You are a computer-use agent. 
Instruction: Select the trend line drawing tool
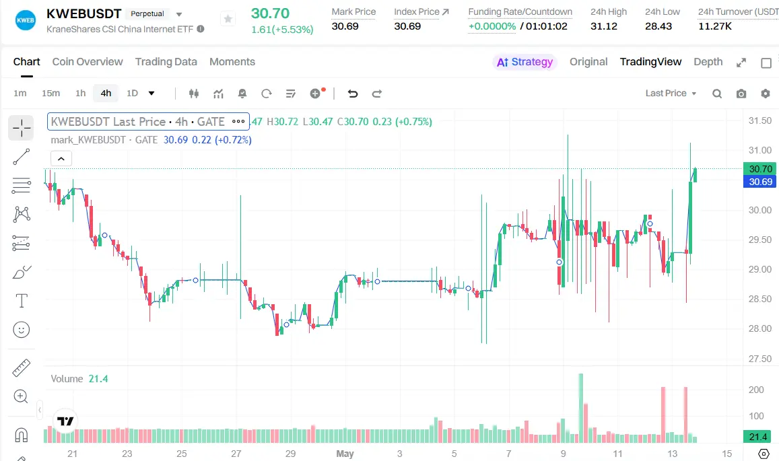[22, 157]
